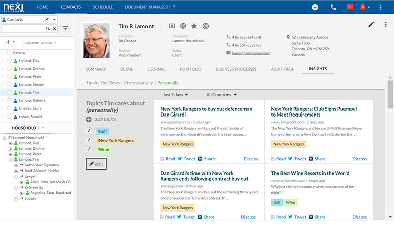Click the dollar account icon beside Tim R Lamont
Screen dimensions: 394x227
point(172,26)
